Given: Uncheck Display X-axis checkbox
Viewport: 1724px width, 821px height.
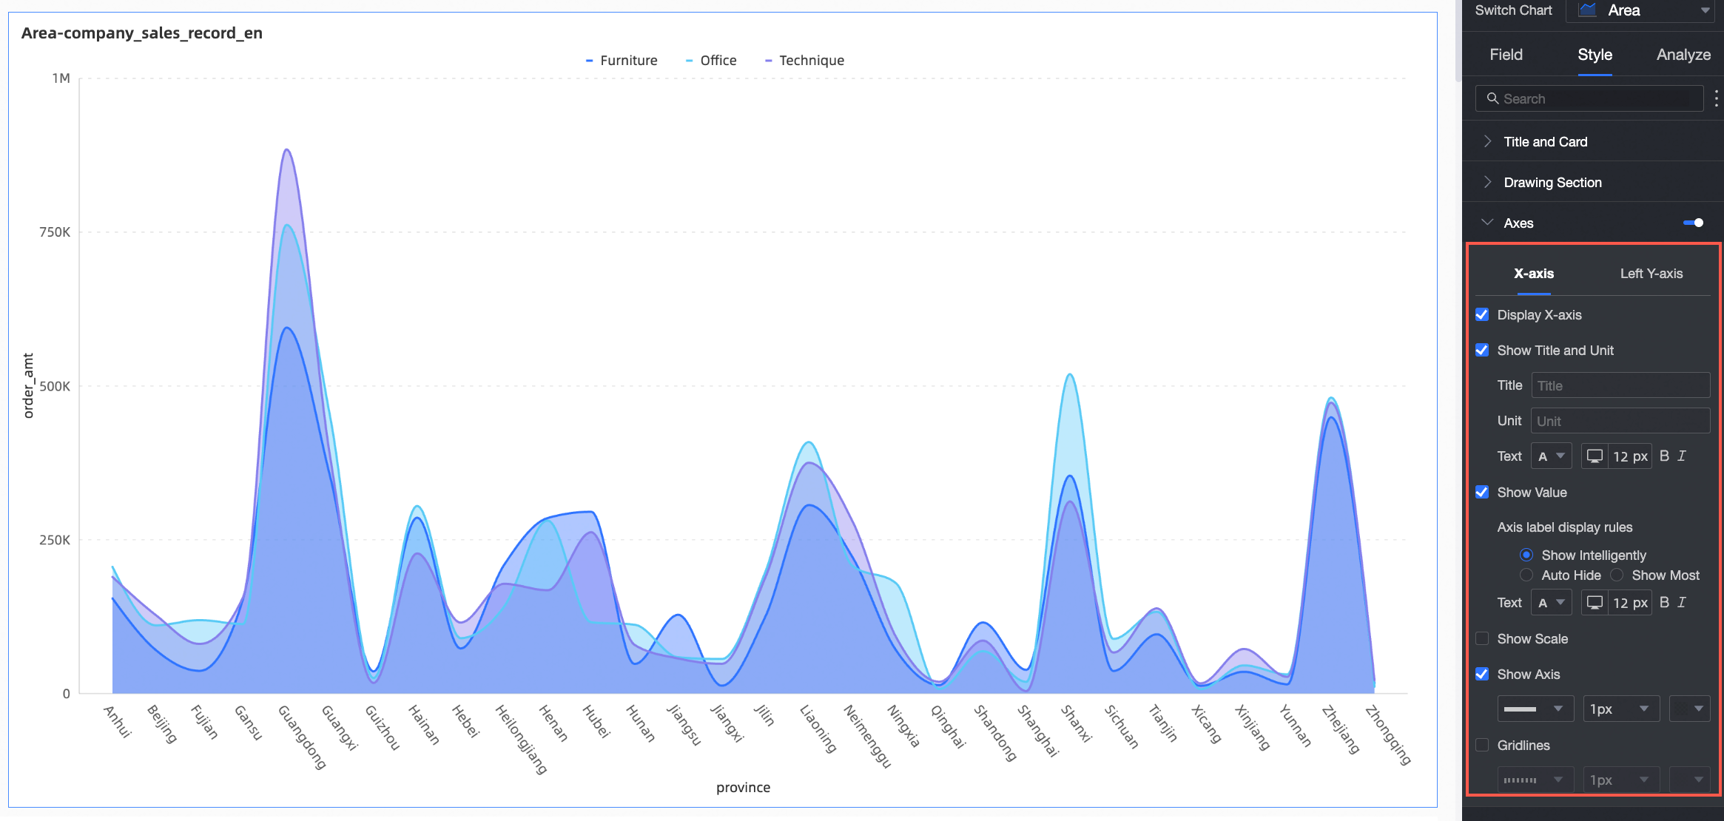Looking at the screenshot, I should tap(1482, 314).
